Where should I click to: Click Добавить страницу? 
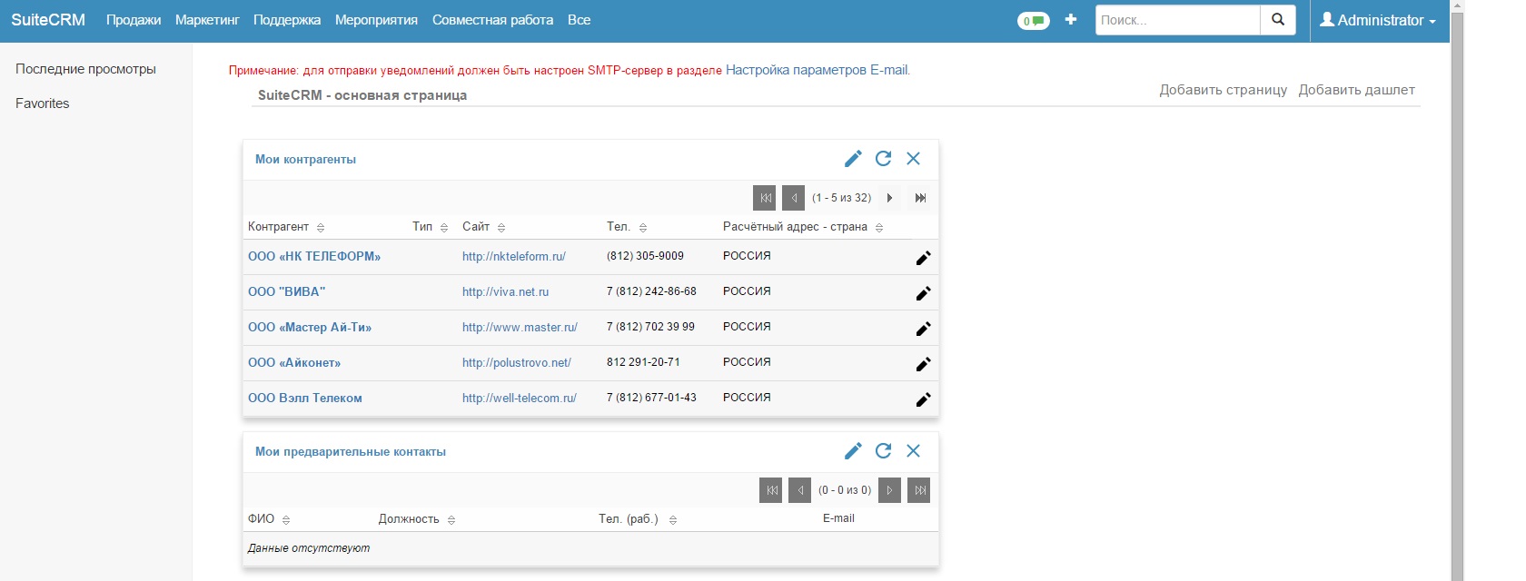point(1223,90)
